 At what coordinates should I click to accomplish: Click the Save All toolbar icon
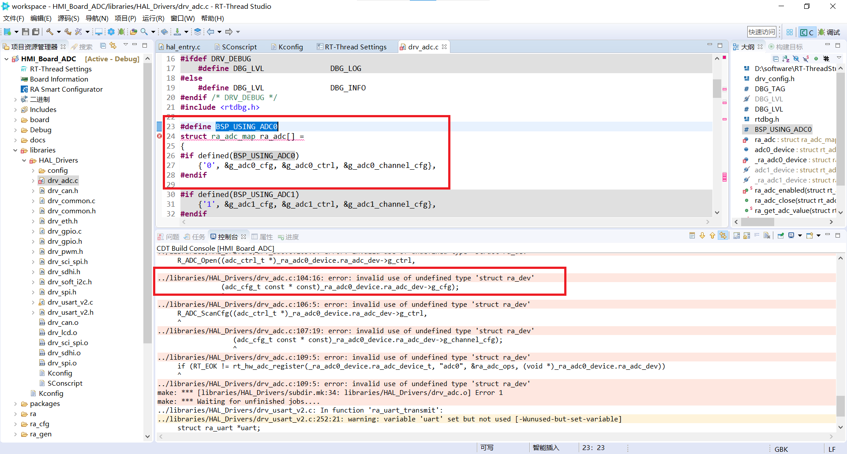coord(36,32)
